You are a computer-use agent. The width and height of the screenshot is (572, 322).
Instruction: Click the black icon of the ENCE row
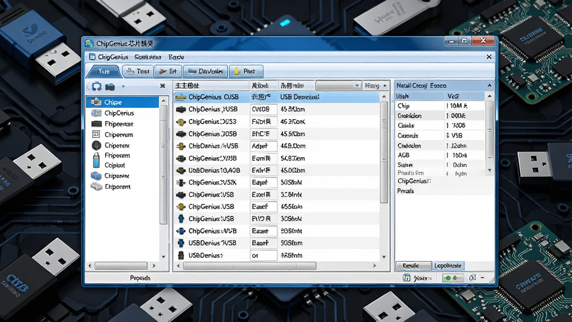coord(180,134)
